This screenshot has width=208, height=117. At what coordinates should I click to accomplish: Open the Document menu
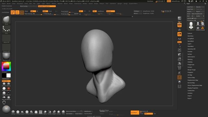pos(20,4)
